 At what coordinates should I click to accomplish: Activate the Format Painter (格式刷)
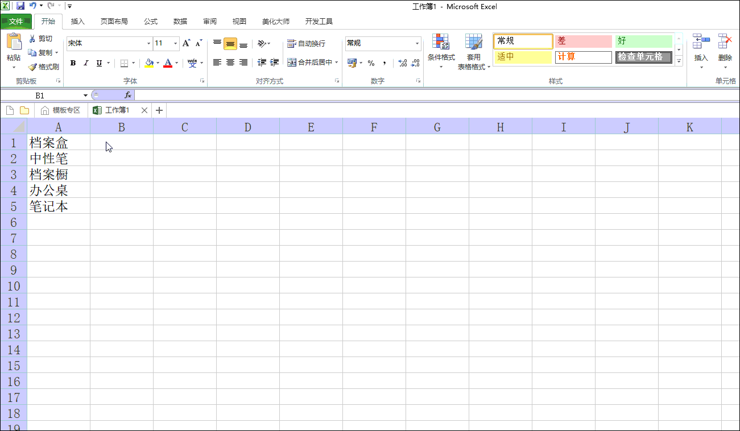[x=43, y=67]
